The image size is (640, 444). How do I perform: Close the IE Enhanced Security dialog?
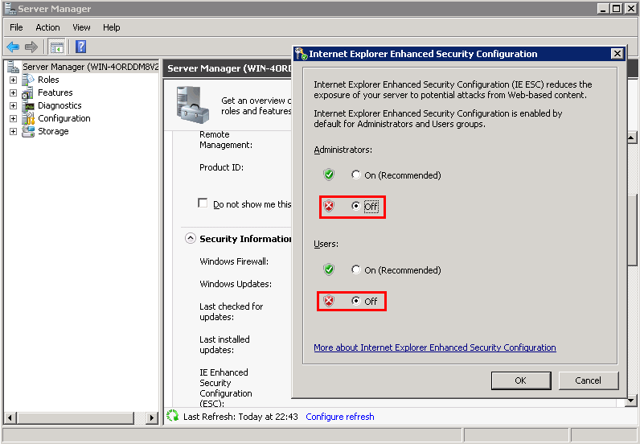(617, 54)
